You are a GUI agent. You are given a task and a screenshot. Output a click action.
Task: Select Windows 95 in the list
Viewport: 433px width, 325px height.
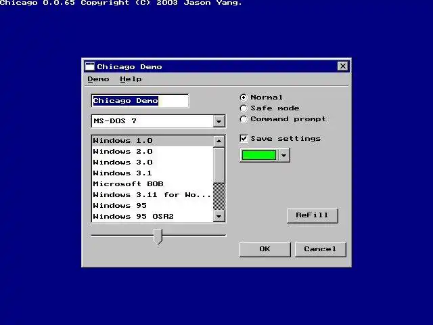click(x=153, y=205)
